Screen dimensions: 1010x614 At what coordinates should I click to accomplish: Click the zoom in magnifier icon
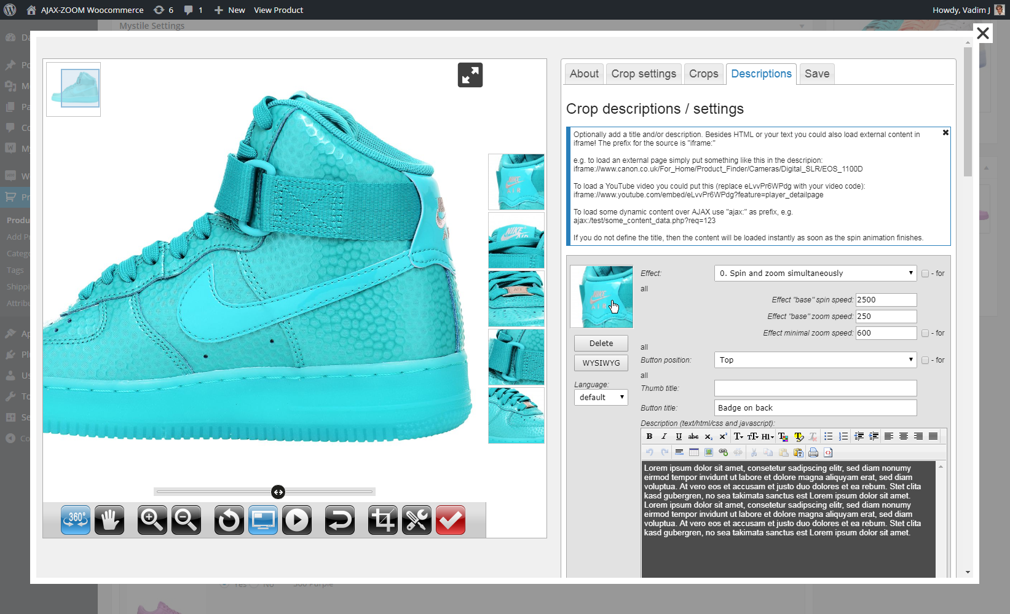[x=152, y=520]
